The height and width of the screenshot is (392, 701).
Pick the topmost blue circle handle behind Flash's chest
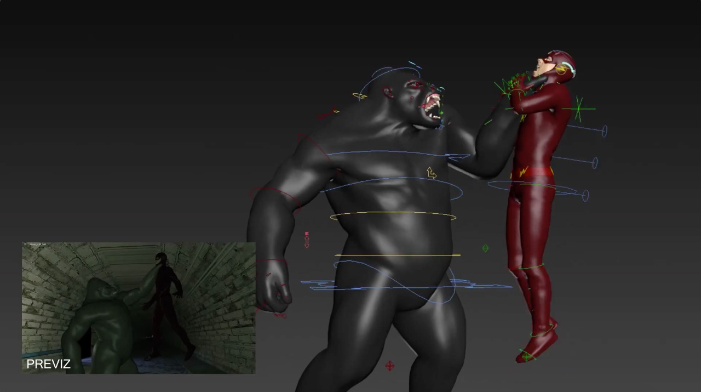click(x=605, y=131)
